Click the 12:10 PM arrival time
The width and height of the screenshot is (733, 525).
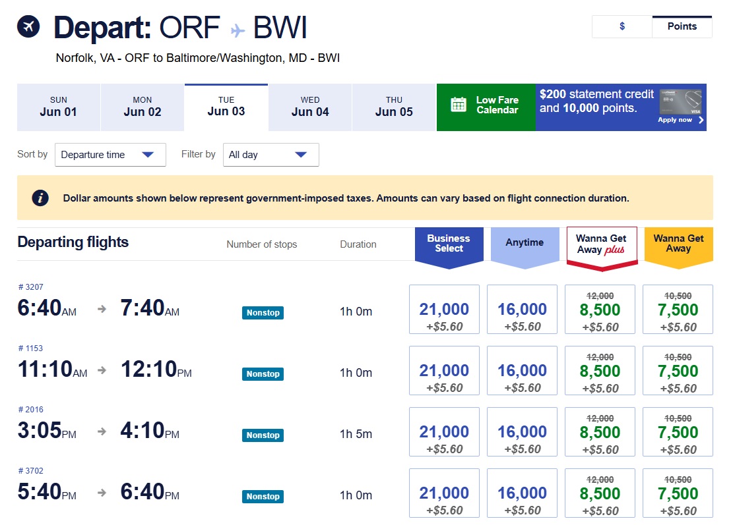(156, 370)
